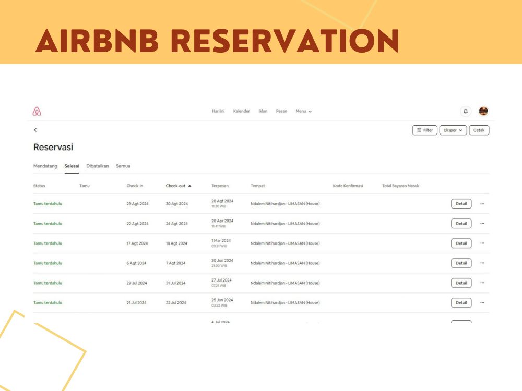Open Hari ini navigation item

(x=218, y=111)
